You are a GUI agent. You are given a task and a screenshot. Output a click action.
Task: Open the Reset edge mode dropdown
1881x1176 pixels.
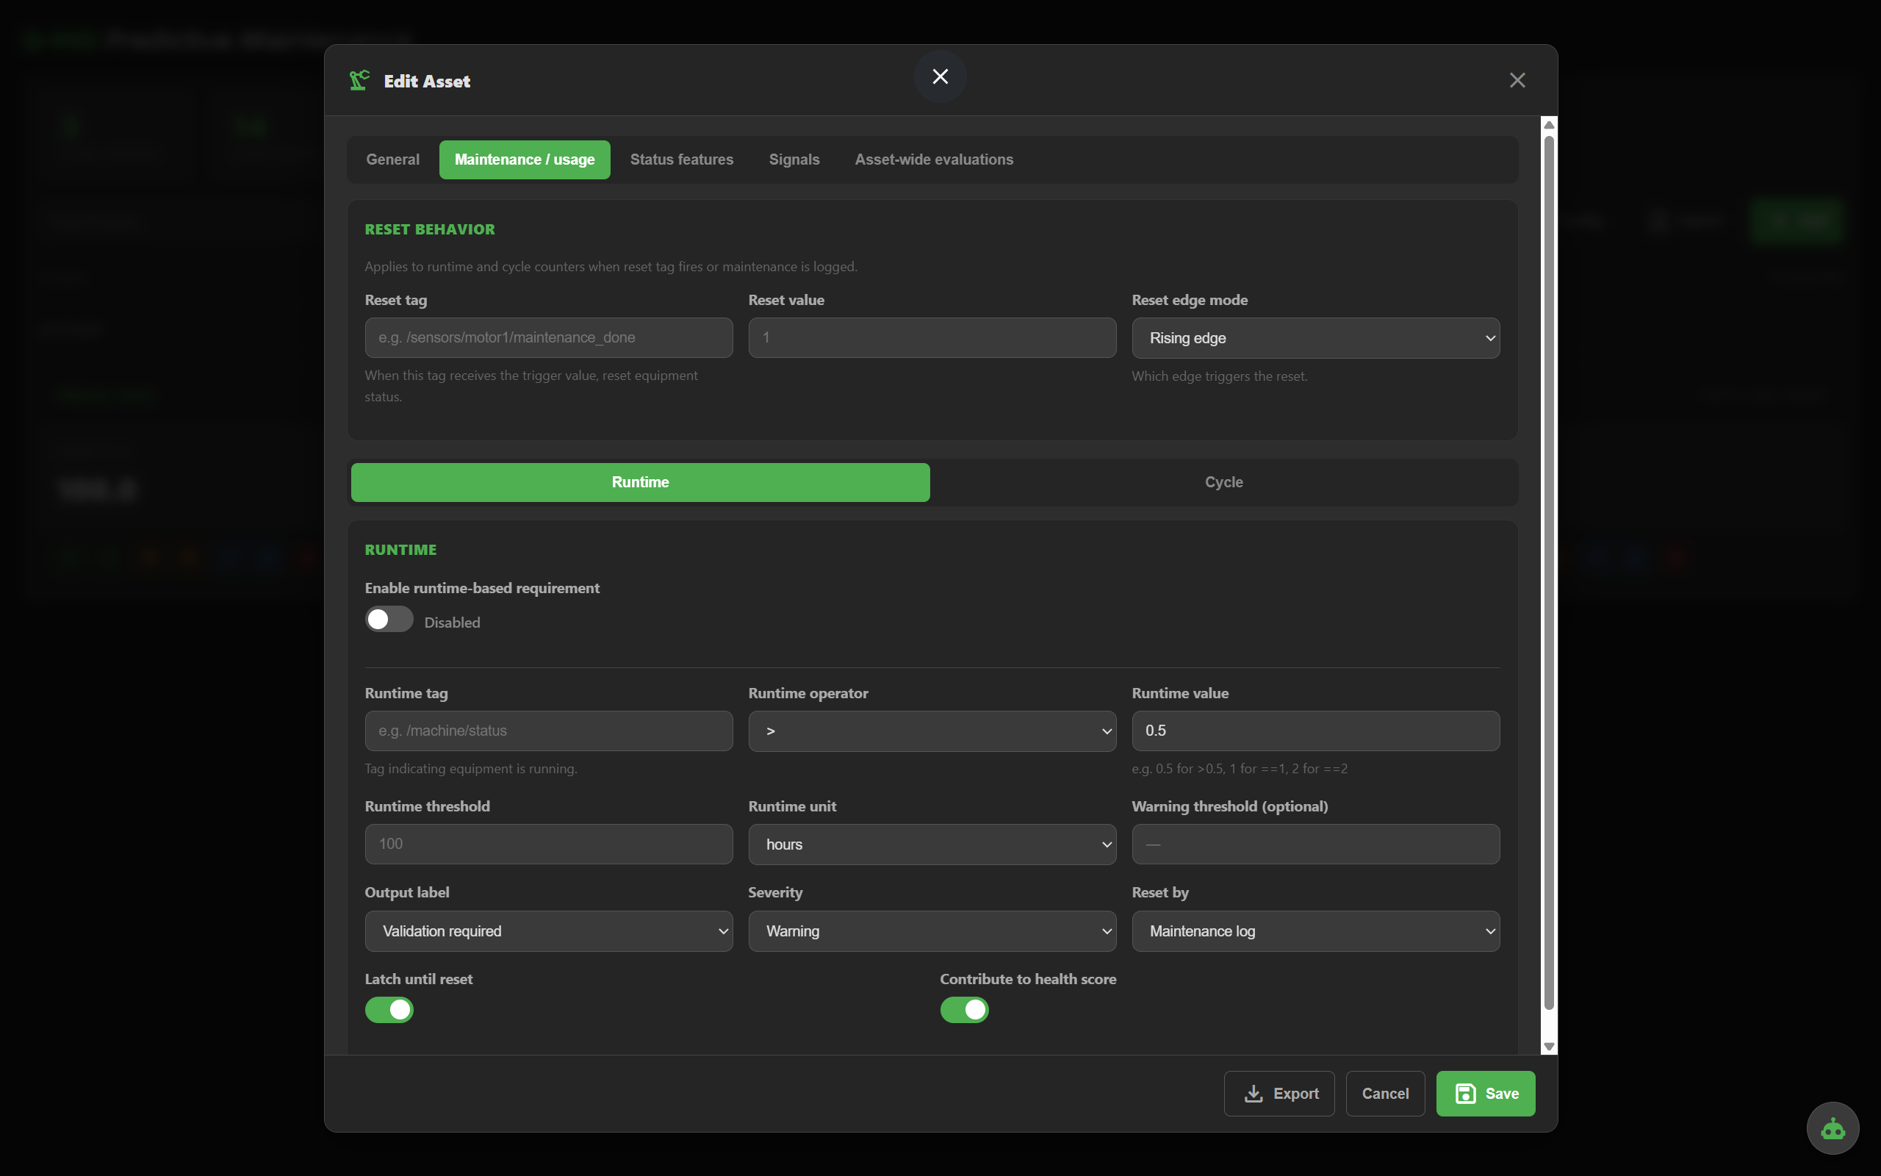tap(1315, 338)
